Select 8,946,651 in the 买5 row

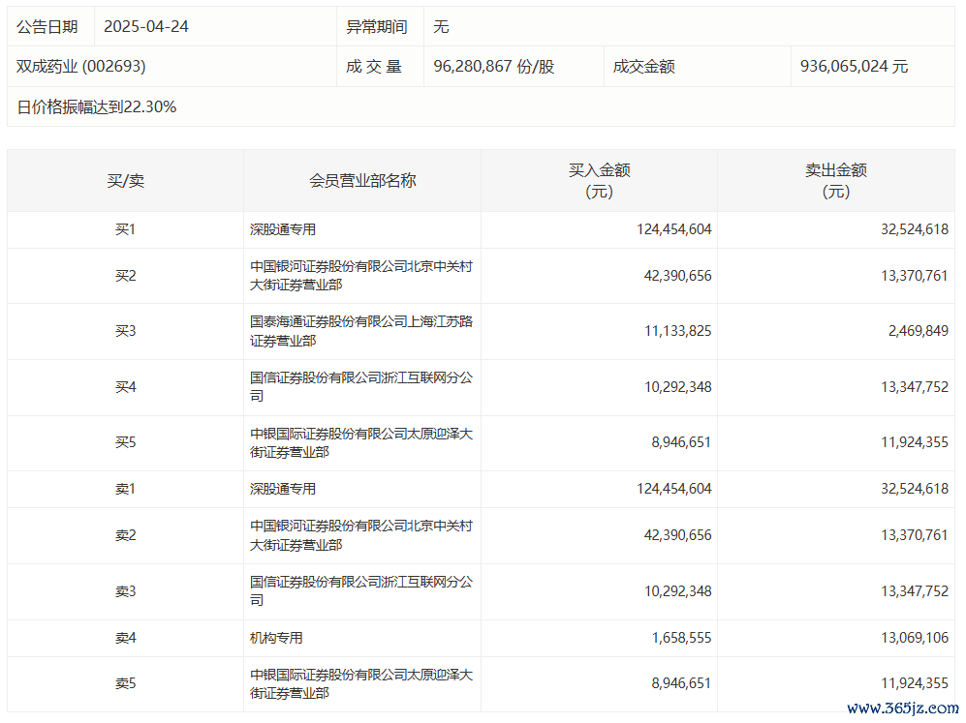681,442
